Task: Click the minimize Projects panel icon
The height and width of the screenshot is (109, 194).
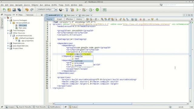Action: pos(42,15)
